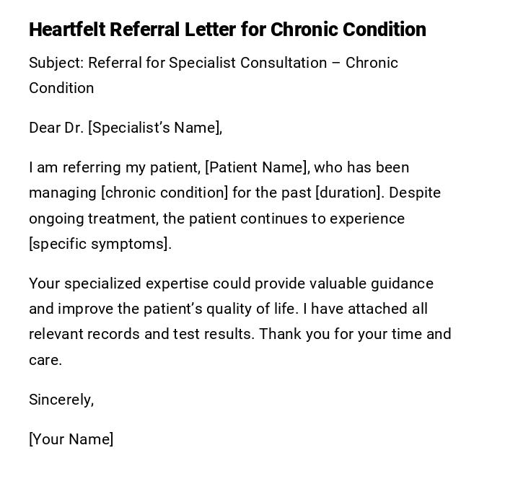Click the heading "Heartfelt Referral Letter for Chronic Condition"
Screen dimensions: 505x484
point(227,30)
